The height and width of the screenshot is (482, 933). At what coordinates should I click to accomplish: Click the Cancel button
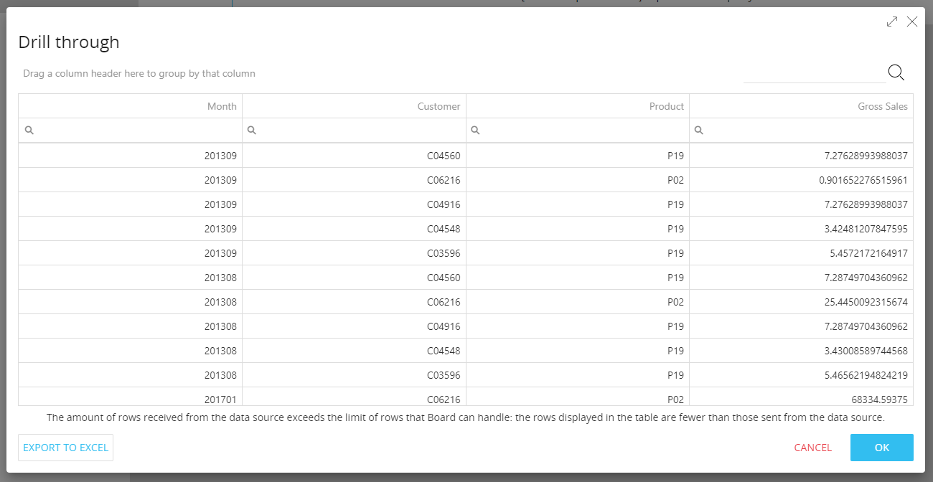pyautogui.click(x=813, y=448)
